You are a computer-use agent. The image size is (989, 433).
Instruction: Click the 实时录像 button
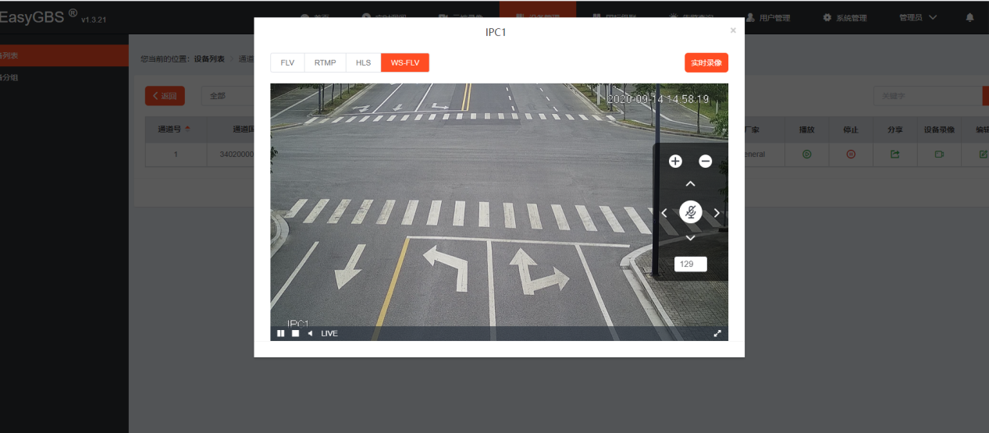(706, 62)
